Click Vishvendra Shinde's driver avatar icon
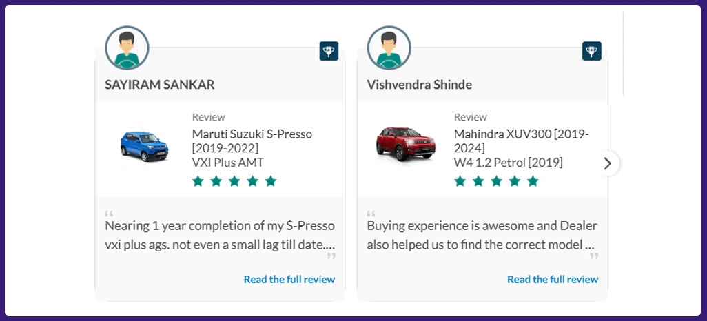 [x=389, y=48]
